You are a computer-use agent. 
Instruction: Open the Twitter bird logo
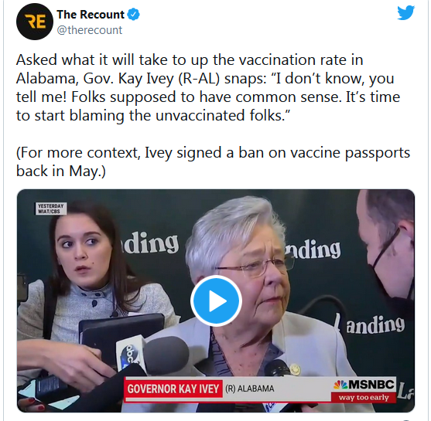pos(405,12)
